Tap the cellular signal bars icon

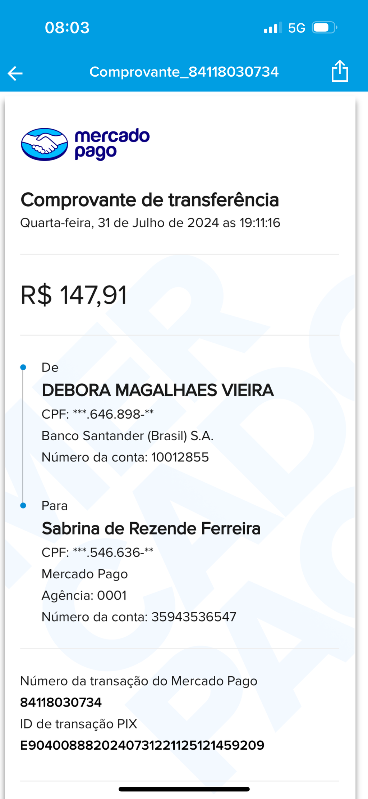point(273,28)
